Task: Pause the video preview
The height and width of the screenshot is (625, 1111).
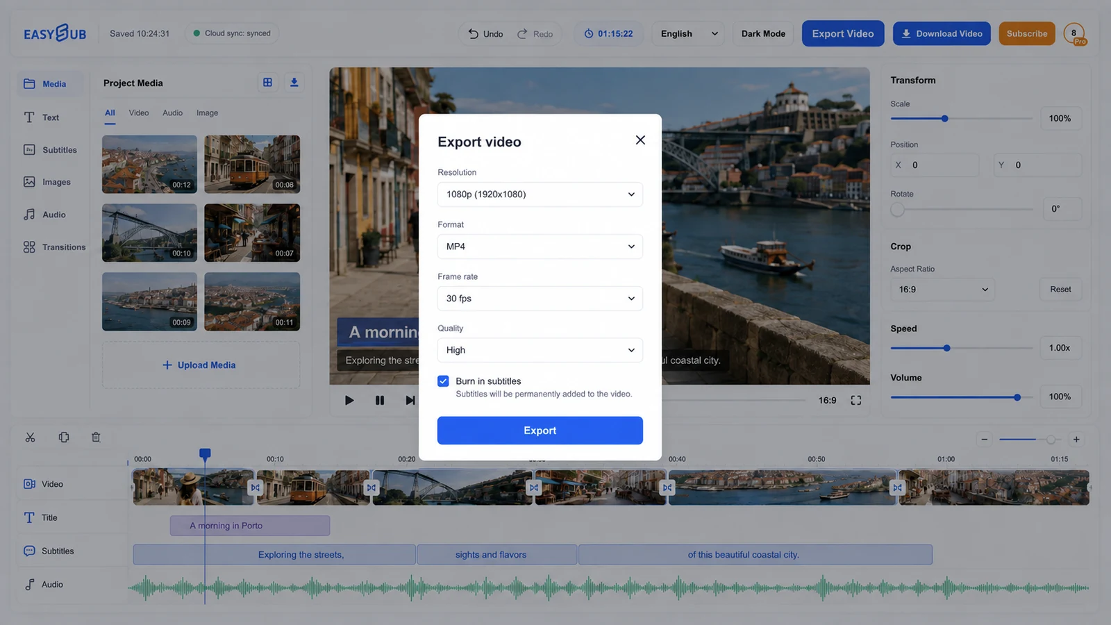Action: 380,400
